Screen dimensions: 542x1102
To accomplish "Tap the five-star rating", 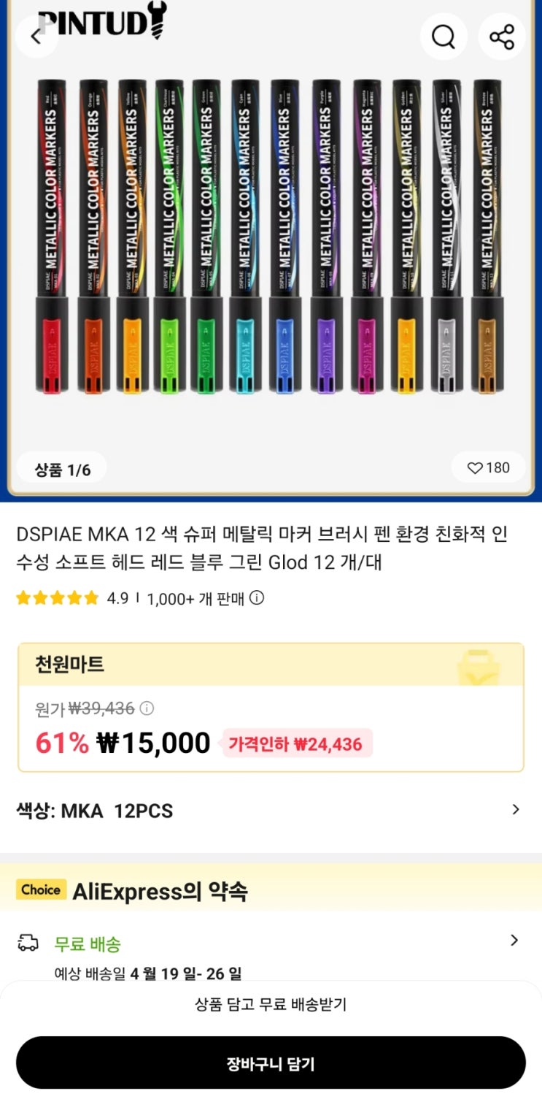I will (57, 599).
